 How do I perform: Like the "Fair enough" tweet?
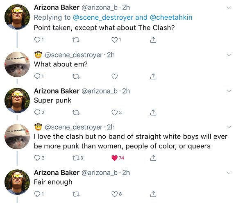tap(115, 194)
